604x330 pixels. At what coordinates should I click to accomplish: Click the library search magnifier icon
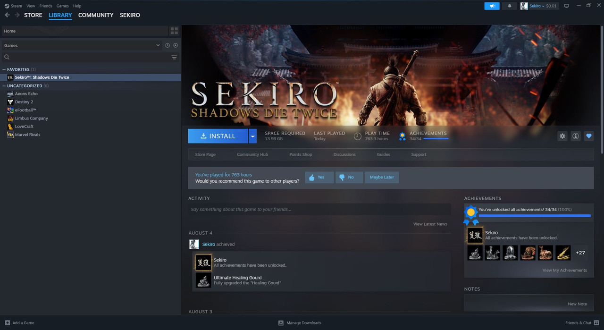(x=7, y=57)
